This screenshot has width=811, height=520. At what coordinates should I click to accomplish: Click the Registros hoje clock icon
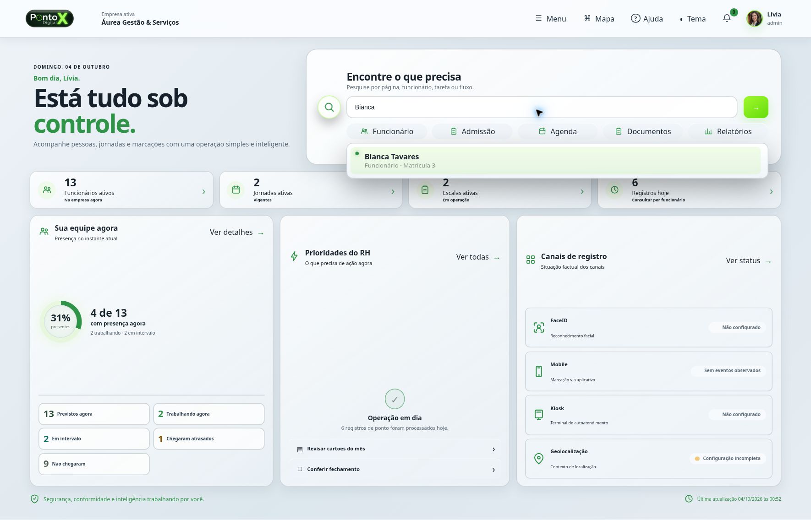tap(614, 190)
